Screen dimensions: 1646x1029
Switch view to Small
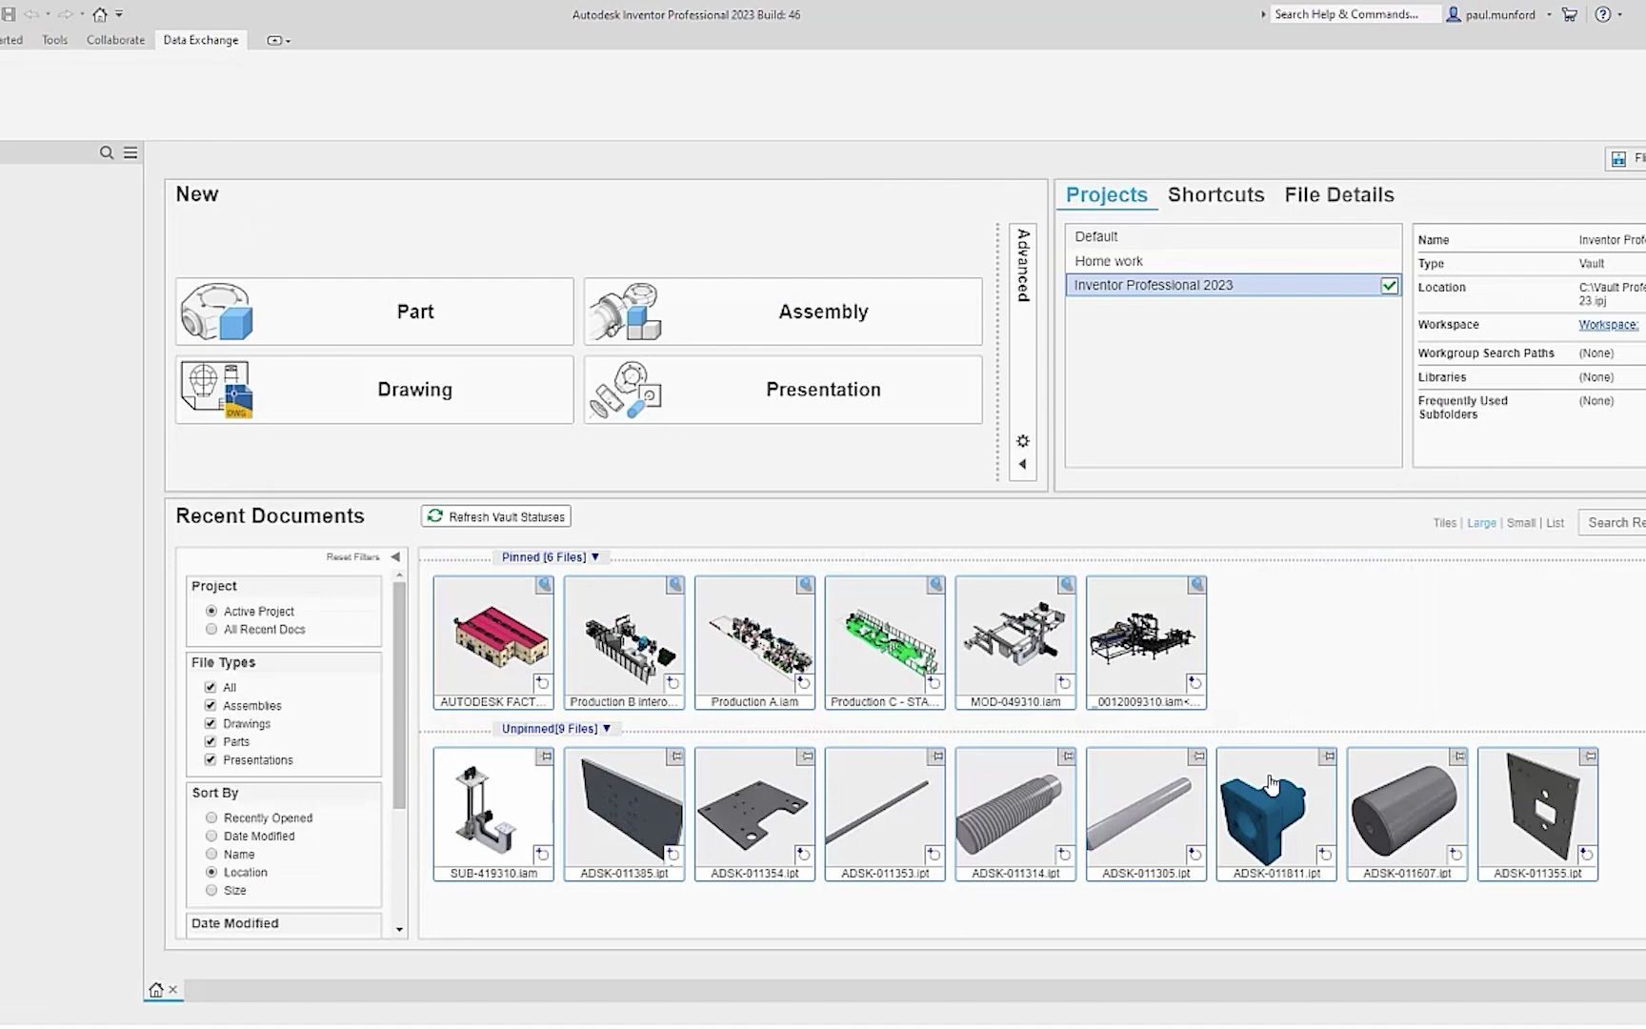[1521, 523]
